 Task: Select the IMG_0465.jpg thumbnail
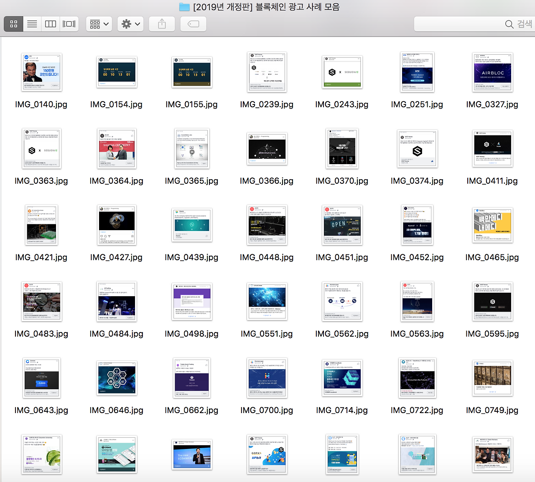(x=492, y=225)
